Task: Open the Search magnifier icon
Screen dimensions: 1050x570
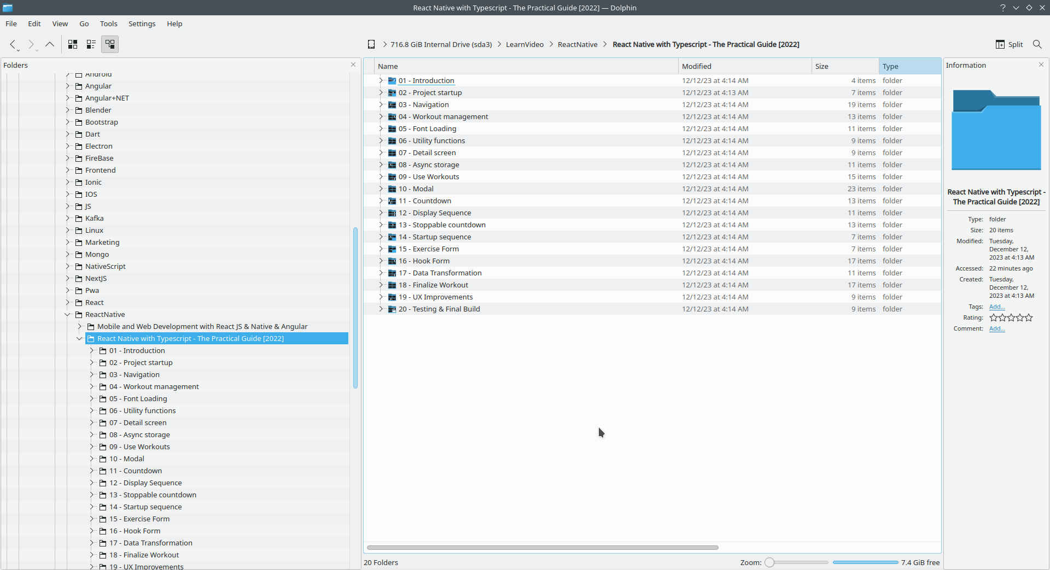Action: [x=1037, y=44]
